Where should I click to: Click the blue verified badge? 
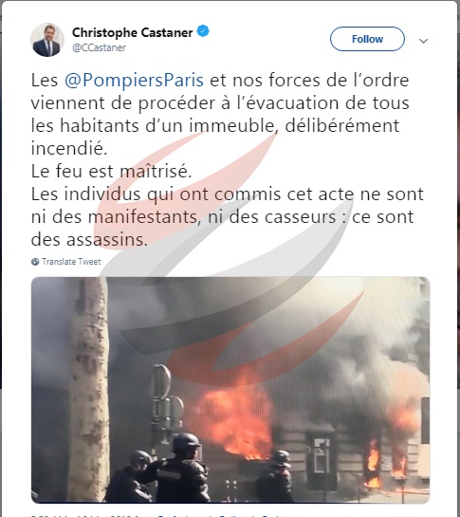(203, 31)
